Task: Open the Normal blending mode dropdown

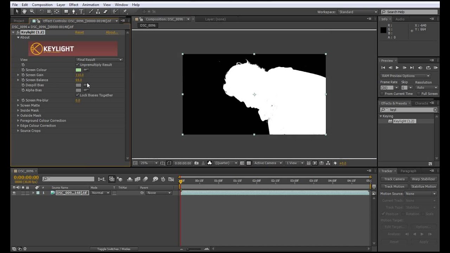Action: coord(101,193)
